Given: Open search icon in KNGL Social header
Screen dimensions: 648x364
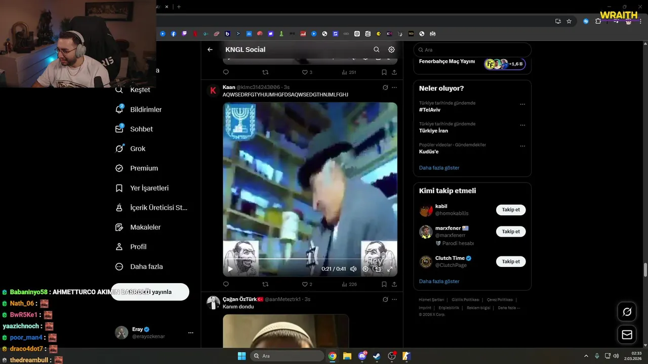Looking at the screenshot, I should click(x=376, y=50).
